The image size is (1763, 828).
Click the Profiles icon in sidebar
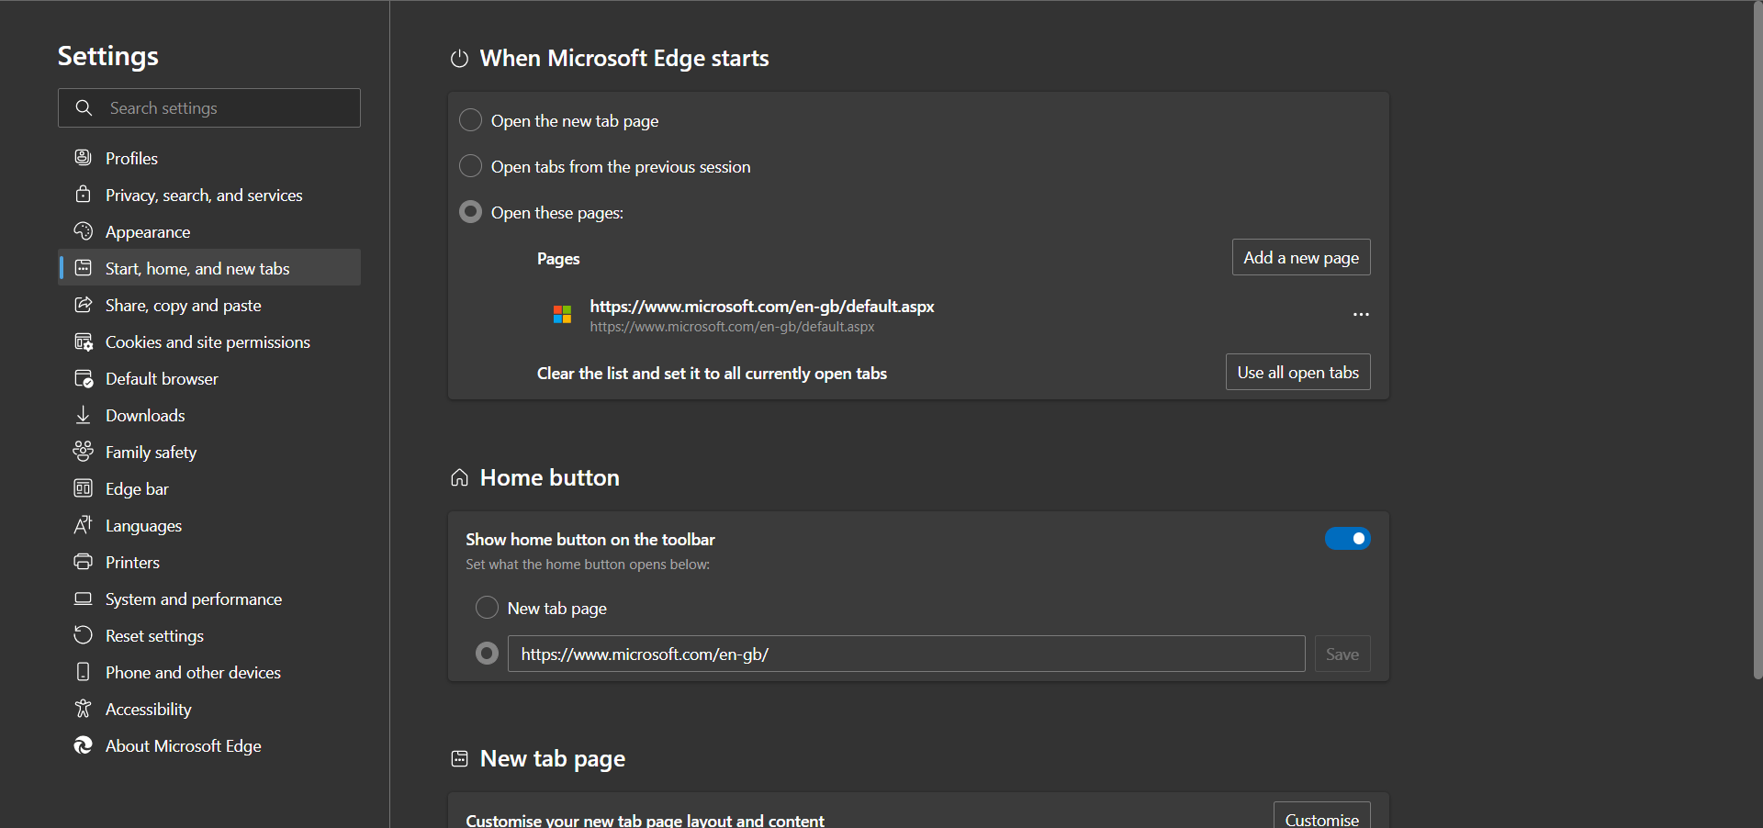[84, 157]
